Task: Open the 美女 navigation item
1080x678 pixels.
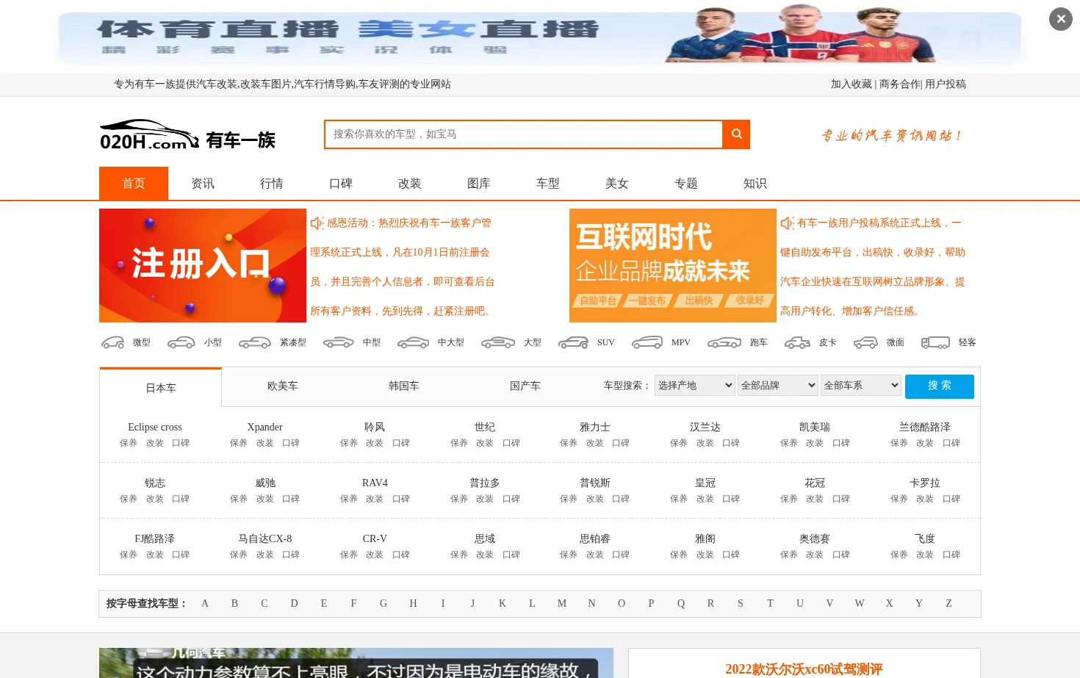Action: [x=617, y=184]
